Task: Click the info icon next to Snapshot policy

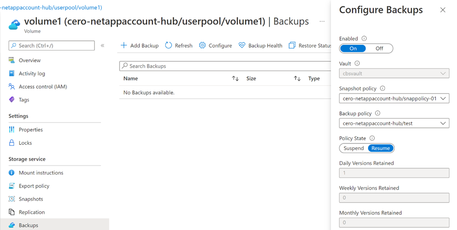Action: 382,88
